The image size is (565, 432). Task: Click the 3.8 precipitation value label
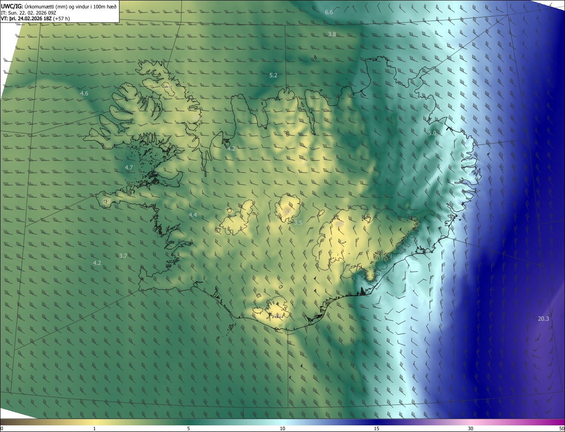[x=332, y=34]
